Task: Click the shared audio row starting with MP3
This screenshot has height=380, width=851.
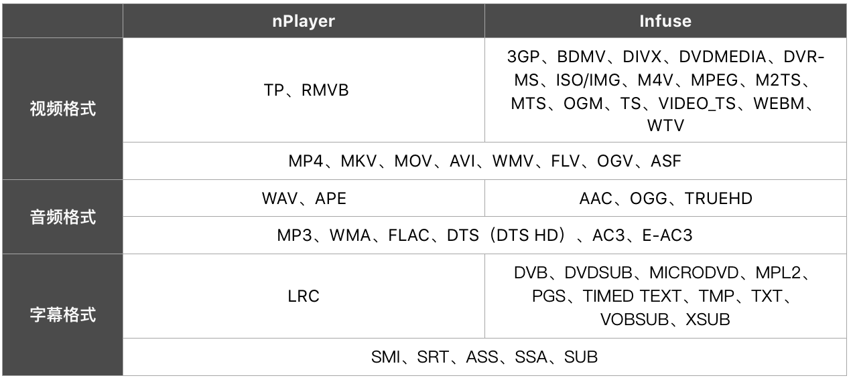Action: click(484, 235)
